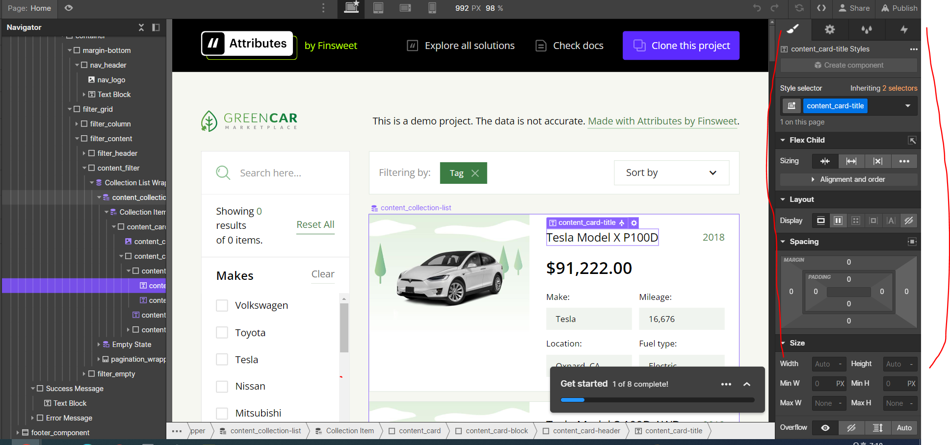This screenshot has height=445, width=950.
Task: Click the Get started progress bar
Action: pyautogui.click(x=657, y=400)
